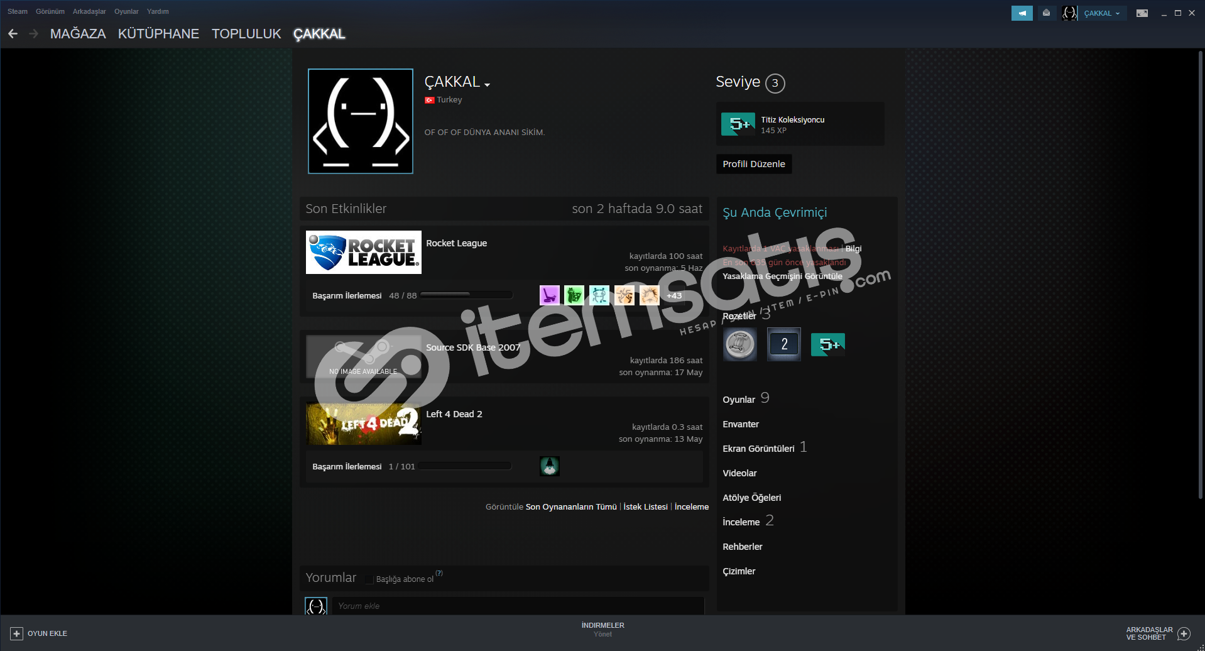Screen dimensions: 1205x651
Task: Open the İstek Listesi link
Action: tap(645, 506)
